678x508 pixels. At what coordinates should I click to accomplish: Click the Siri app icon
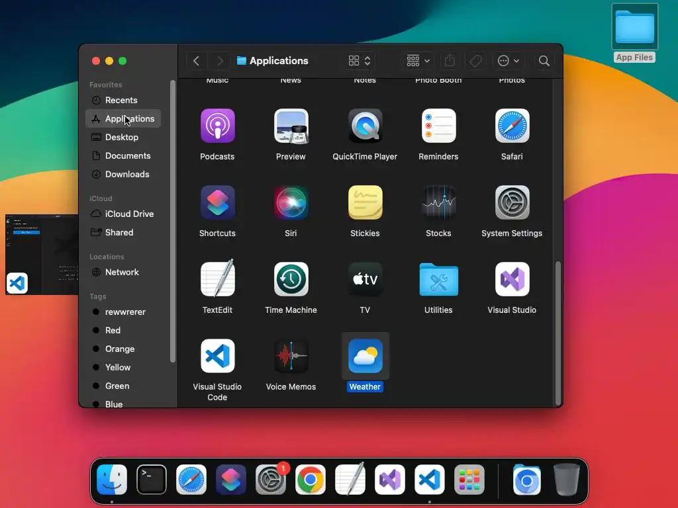coord(291,202)
